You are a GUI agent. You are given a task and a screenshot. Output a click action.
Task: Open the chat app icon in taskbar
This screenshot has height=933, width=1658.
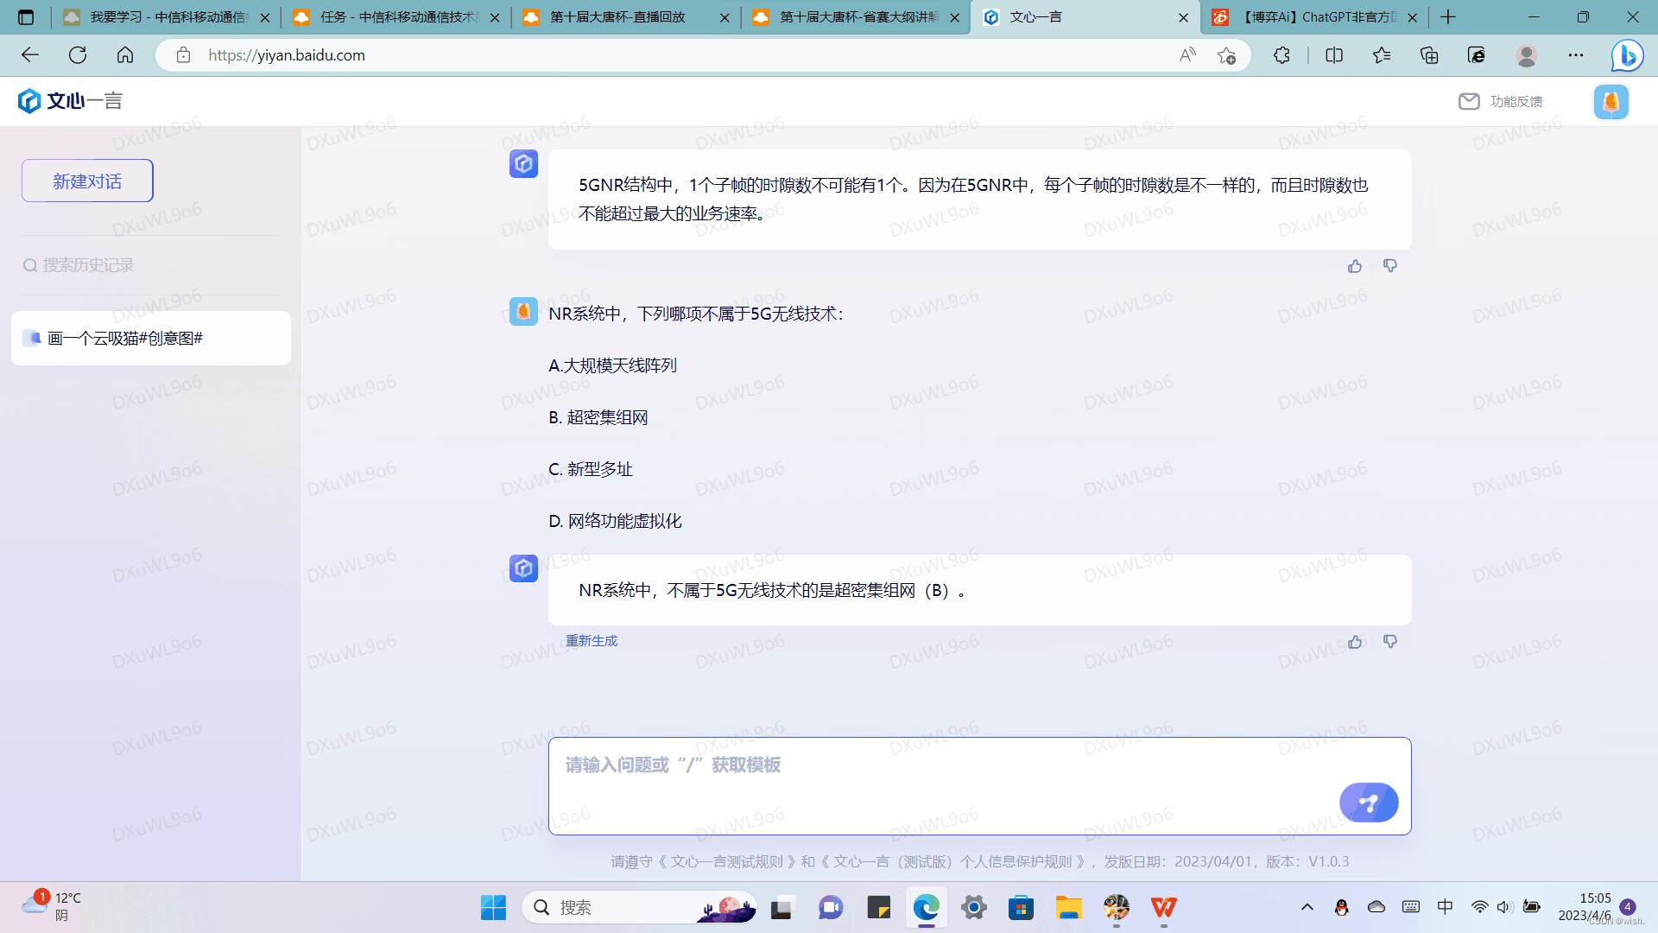(831, 907)
